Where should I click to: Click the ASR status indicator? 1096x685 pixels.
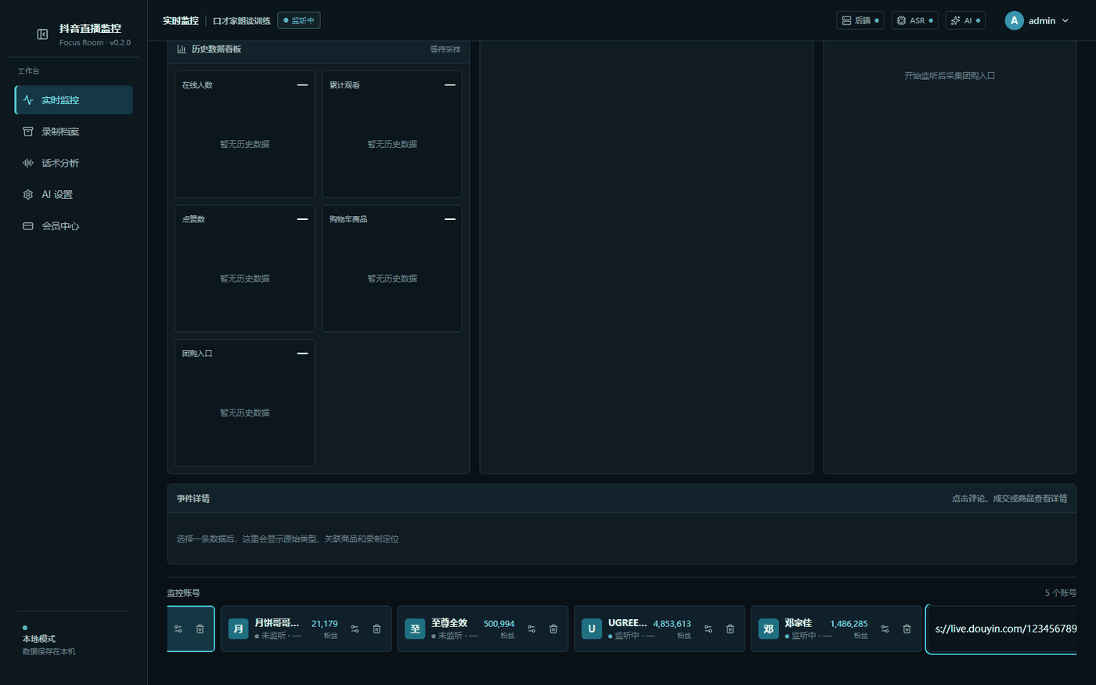(914, 20)
